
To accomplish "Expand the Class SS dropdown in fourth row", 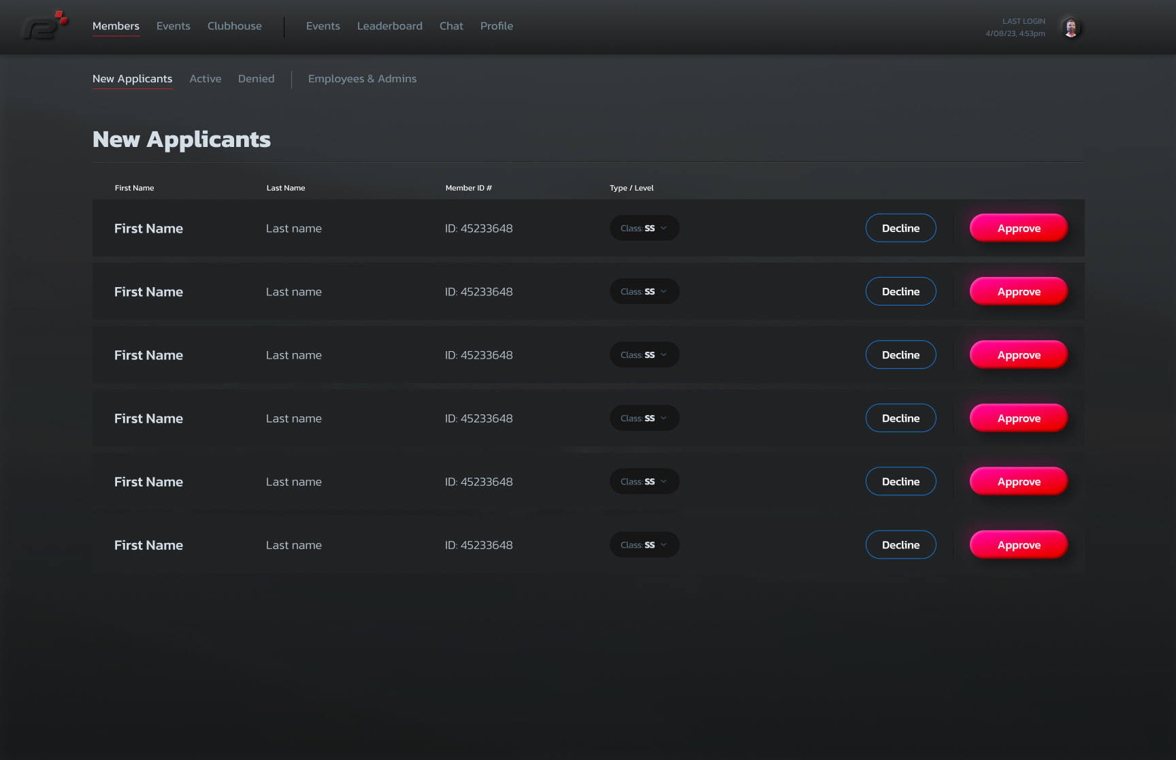I will (x=644, y=418).
